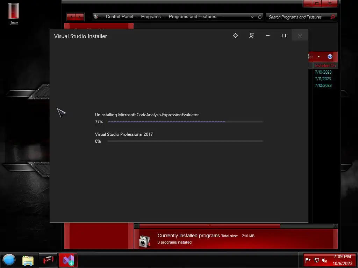
Task: Select Programs and Features breadcrumb
Action: pyautogui.click(x=192, y=17)
